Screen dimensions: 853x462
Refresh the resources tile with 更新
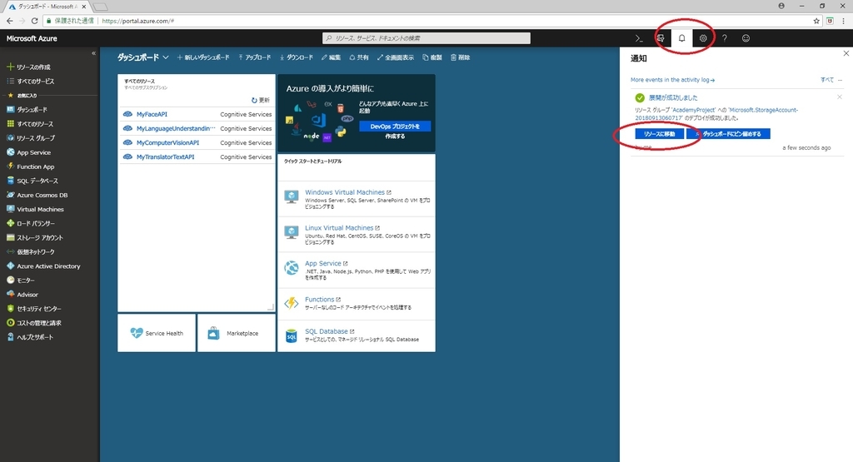coord(261,100)
